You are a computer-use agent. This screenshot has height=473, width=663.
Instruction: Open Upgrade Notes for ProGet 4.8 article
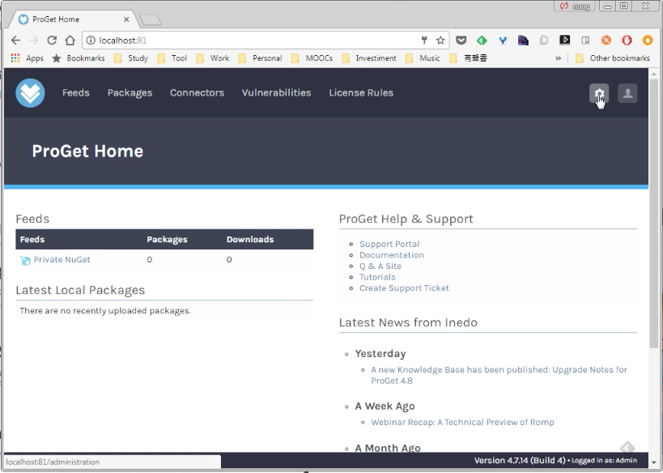pyautogui.click(x=499, y=375)
